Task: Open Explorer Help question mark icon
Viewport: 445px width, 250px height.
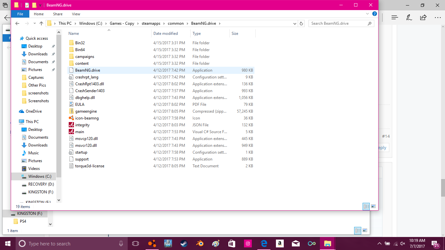Action: (x=375, y=14)
